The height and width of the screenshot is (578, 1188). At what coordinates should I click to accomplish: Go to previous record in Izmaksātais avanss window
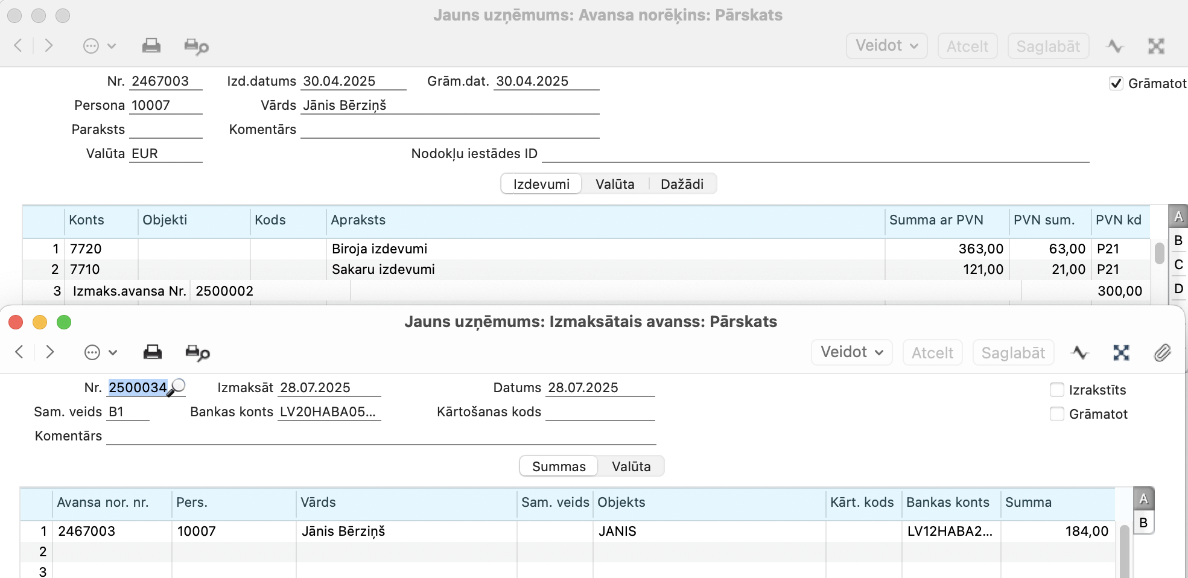(x=19, y=352)
